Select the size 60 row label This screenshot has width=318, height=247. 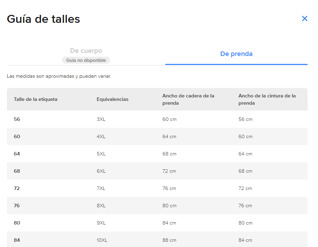coord(17,136)
